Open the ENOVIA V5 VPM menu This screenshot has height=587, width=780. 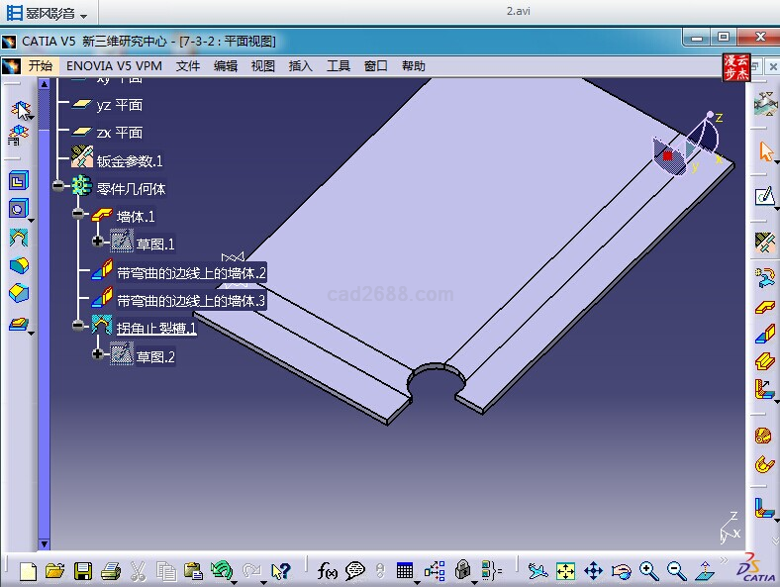tap(114, 66)
